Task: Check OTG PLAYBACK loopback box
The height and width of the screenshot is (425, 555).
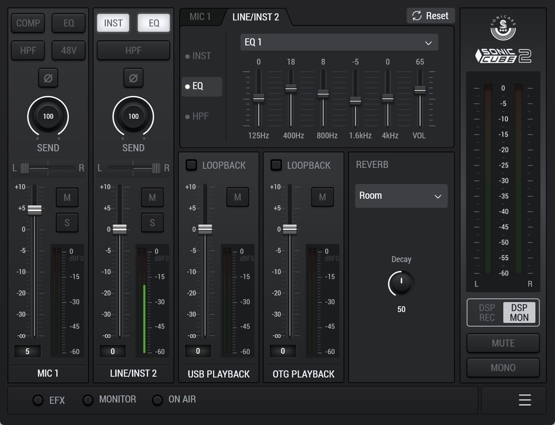Action: [276, 165]
